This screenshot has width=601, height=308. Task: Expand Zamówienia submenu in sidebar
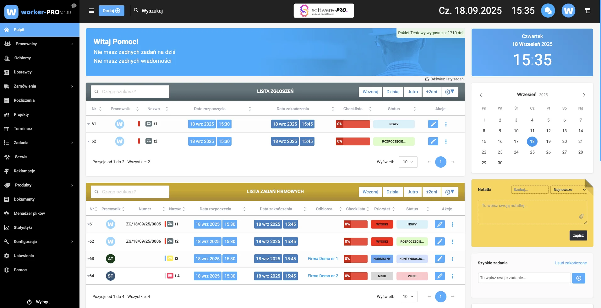pyautogui.click(x=72, y=86)
